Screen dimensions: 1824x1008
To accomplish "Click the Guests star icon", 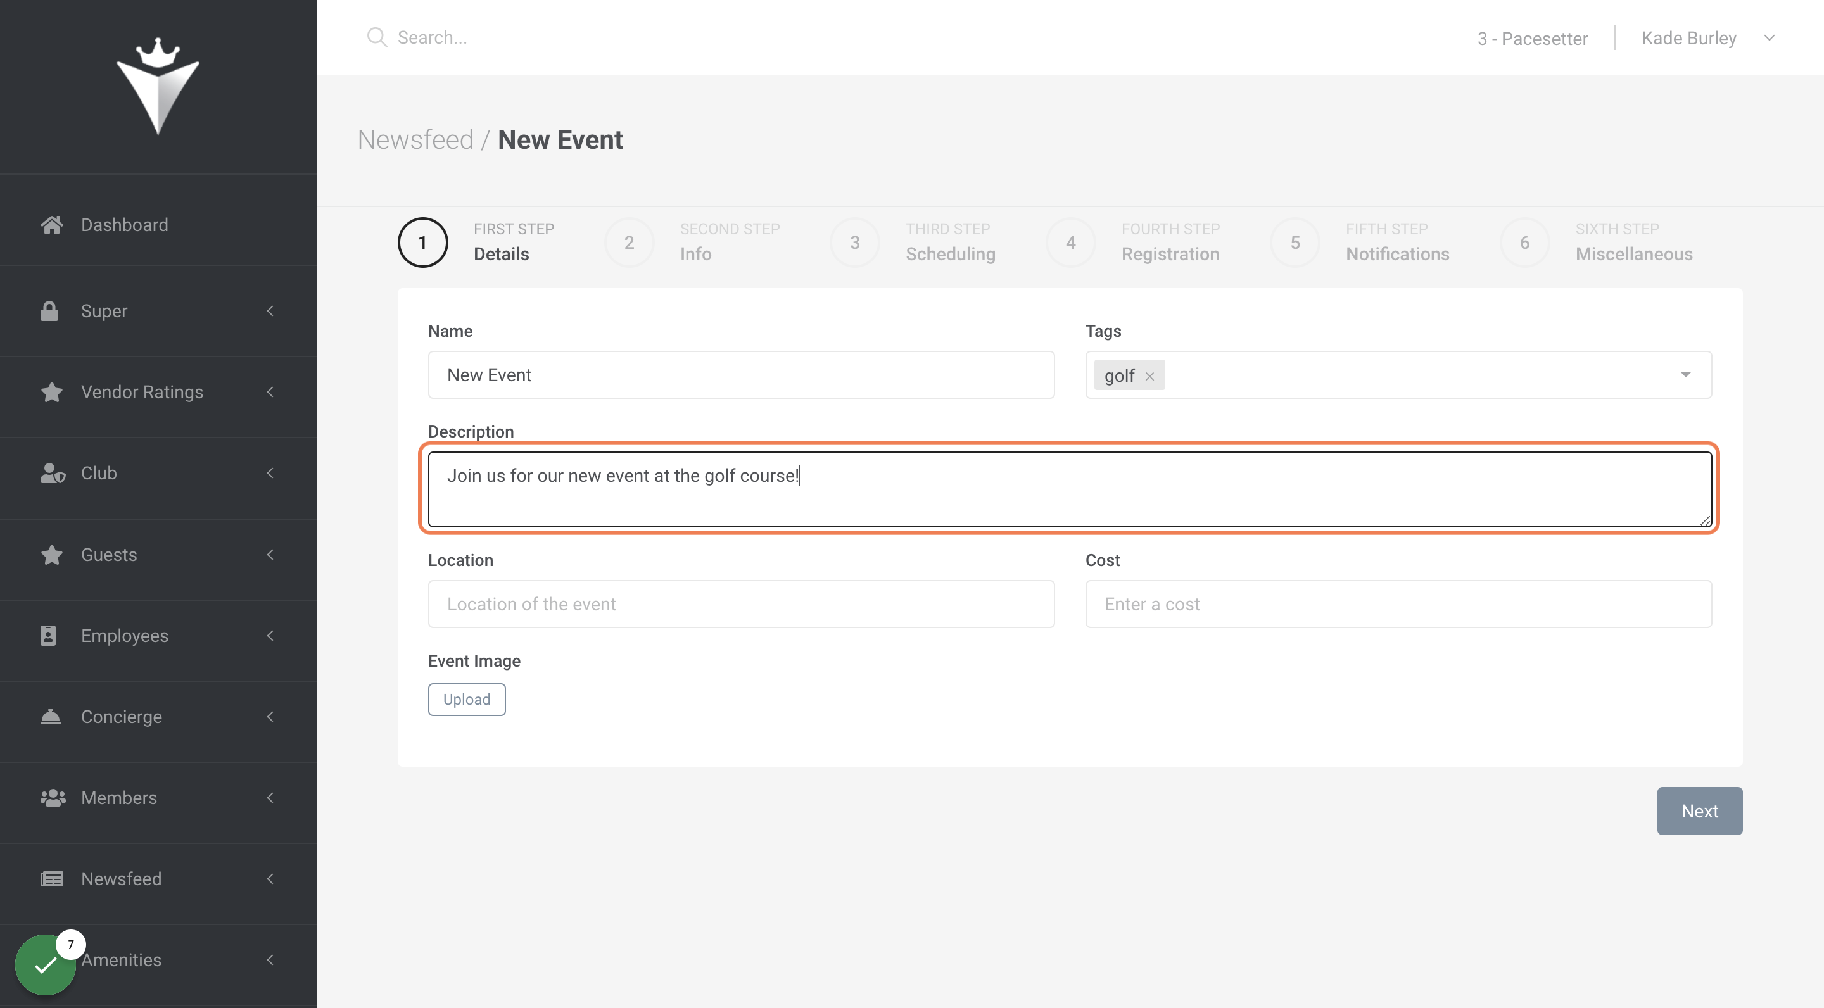I will pyautogui.click(x=52, y=554).
